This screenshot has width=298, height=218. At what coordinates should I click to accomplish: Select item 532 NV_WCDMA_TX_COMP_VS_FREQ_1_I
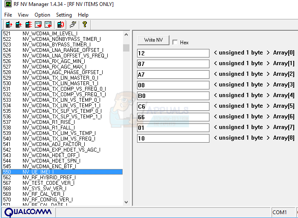pyautogui.click(x=62, y=94)
